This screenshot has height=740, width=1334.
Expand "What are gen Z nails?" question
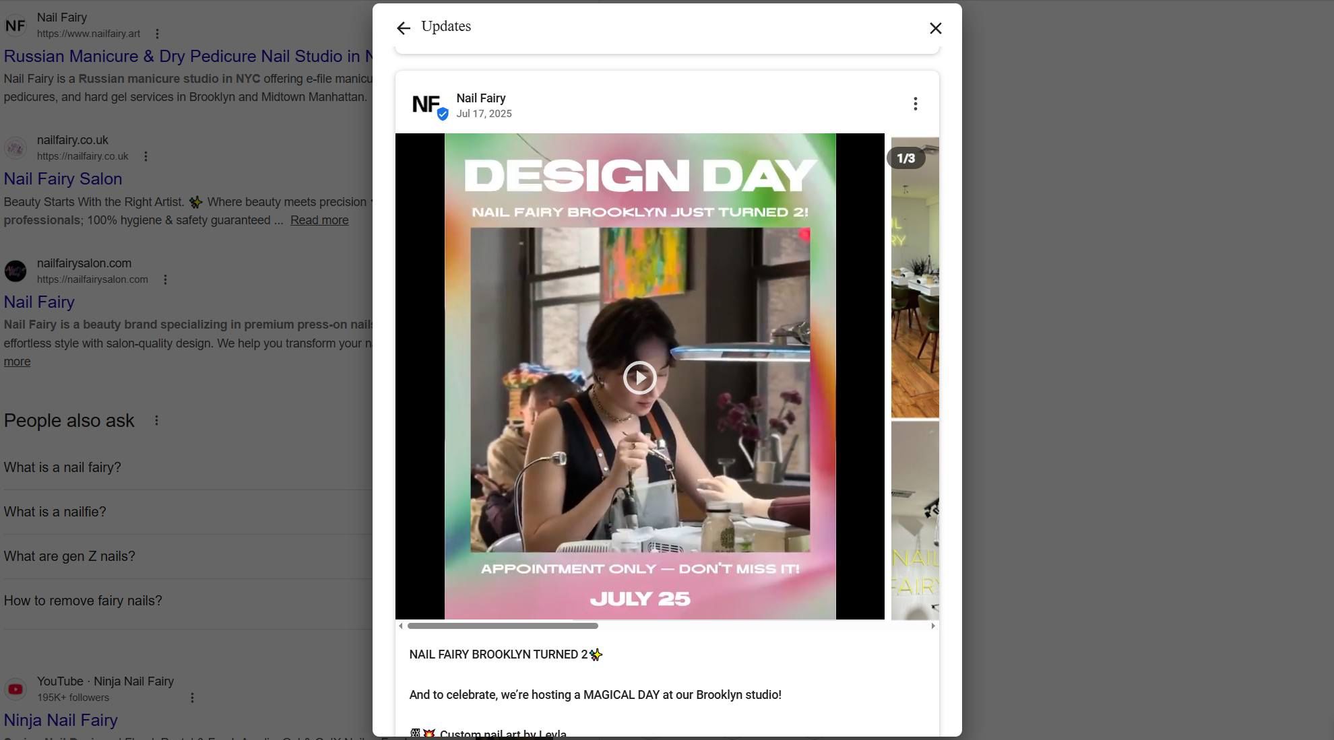69,556
